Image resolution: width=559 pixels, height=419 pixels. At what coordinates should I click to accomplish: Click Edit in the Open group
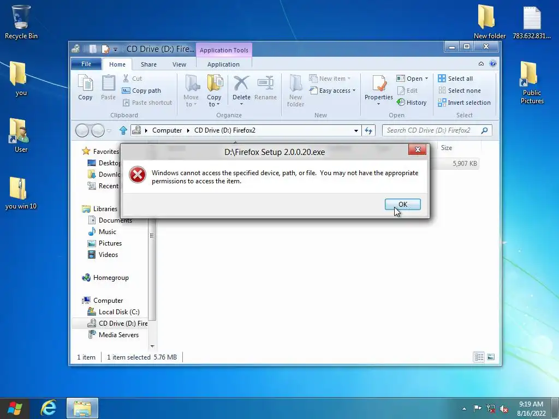click(407, 91)
